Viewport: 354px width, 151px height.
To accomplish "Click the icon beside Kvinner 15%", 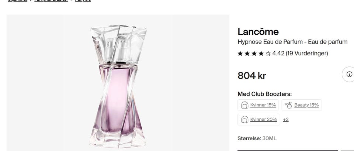I will (x=244, y=105).
